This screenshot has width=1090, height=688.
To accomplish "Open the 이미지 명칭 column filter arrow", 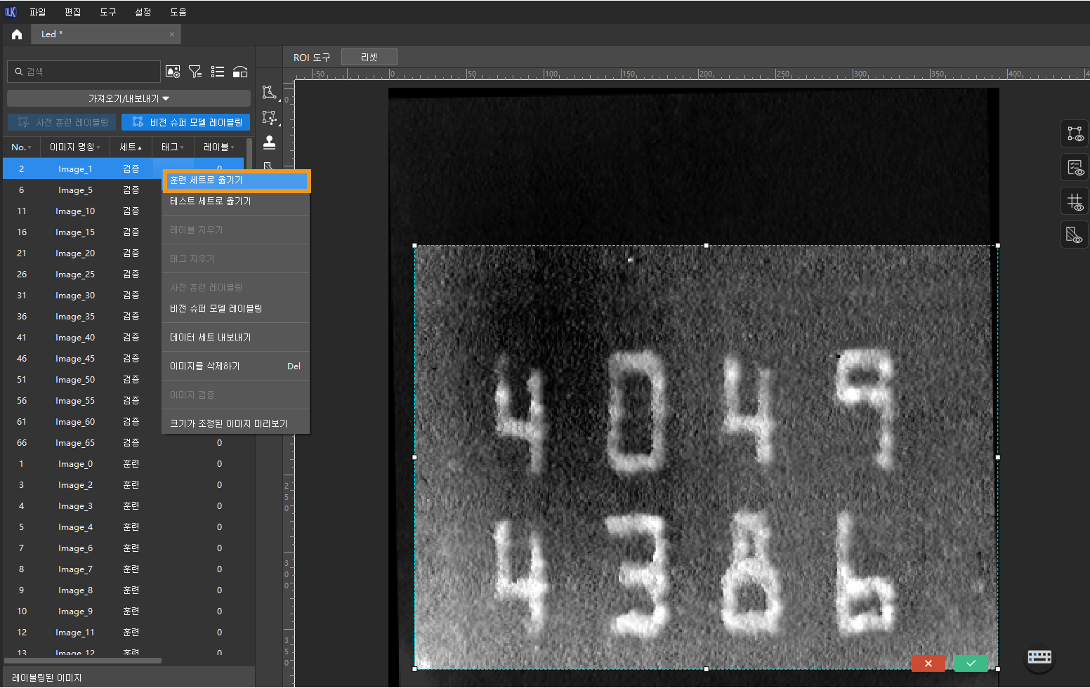I will [98, 147].
